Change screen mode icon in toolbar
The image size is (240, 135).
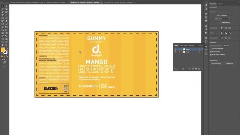[x=4, y=63]
